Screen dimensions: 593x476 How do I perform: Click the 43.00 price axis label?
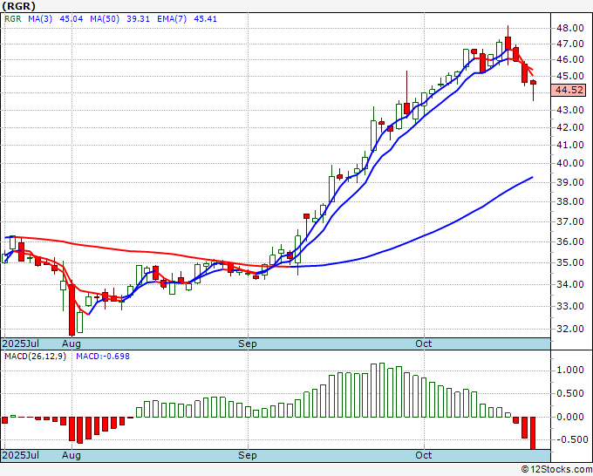point(570,111)
